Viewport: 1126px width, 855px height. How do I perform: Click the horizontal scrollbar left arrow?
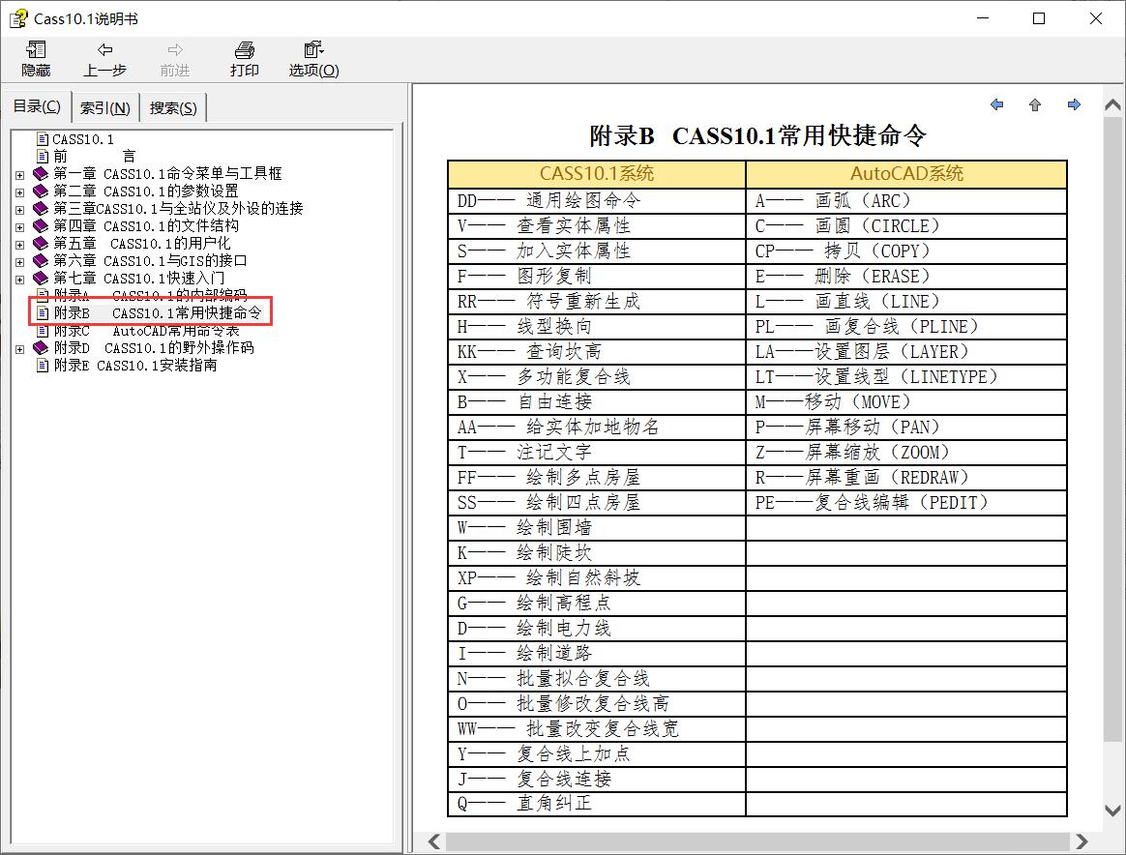(434, 841)
